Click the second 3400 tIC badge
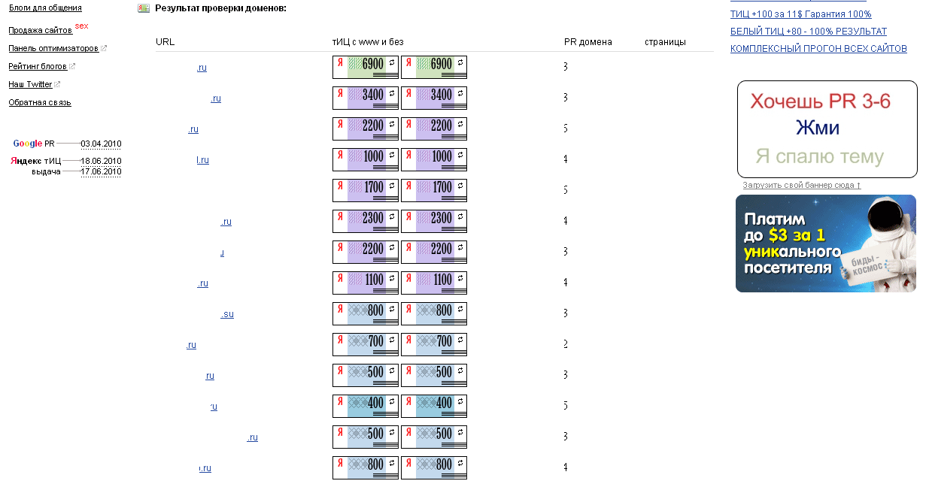This screenshot has width=926, height=490. coord(434,98)
